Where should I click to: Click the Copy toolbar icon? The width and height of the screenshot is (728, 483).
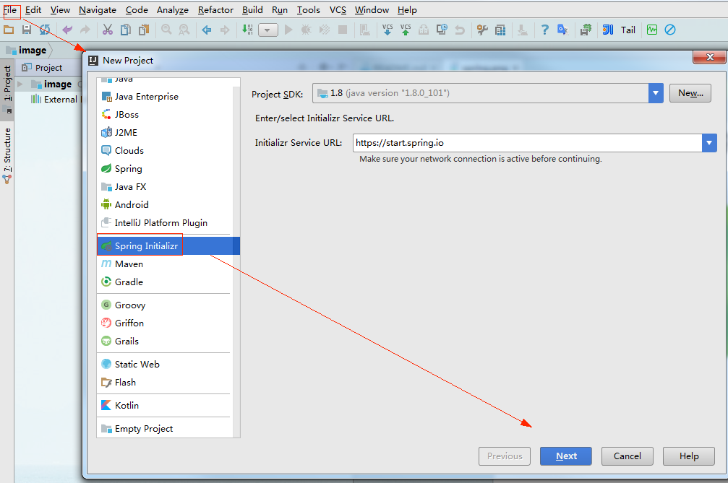pos(126,30)
